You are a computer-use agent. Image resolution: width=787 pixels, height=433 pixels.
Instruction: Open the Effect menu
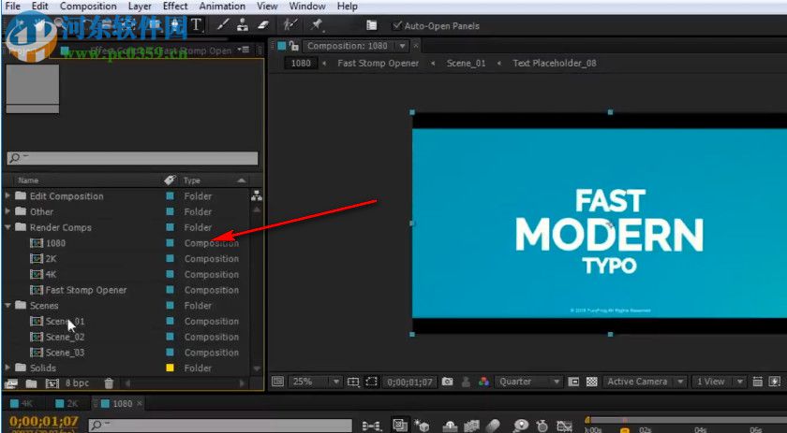tap(175, 7)
